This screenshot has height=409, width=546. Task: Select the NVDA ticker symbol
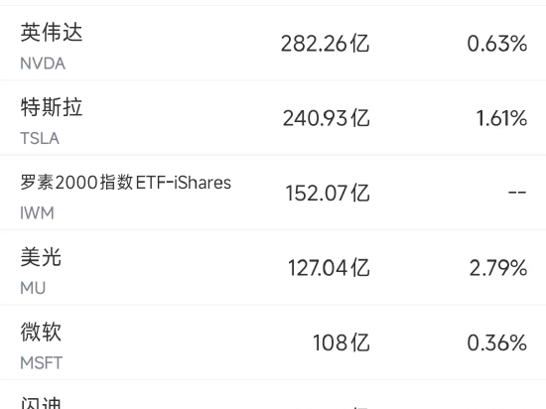43,64
